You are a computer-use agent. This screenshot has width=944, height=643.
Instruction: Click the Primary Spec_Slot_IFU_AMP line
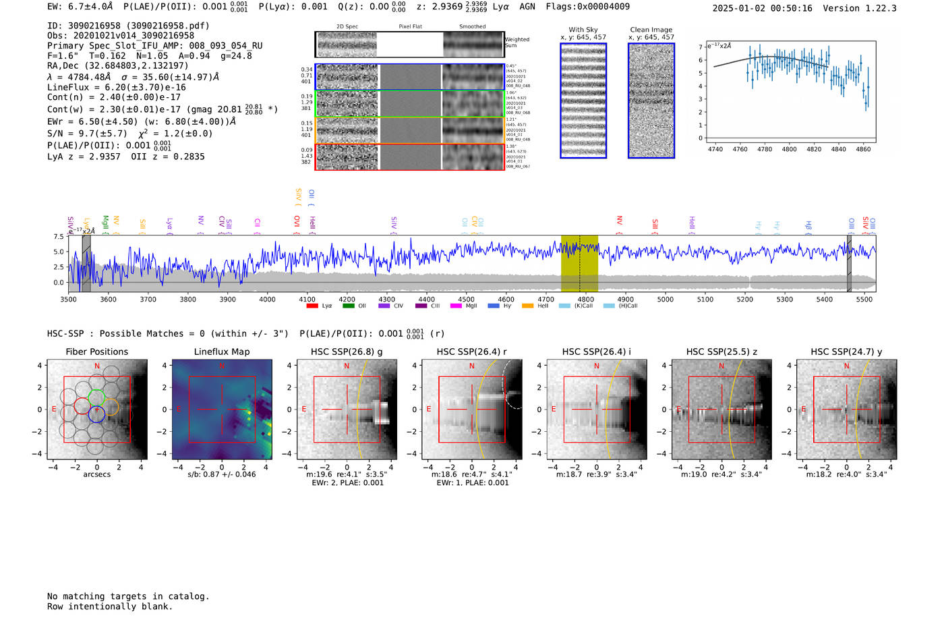(x=155, y=46)
